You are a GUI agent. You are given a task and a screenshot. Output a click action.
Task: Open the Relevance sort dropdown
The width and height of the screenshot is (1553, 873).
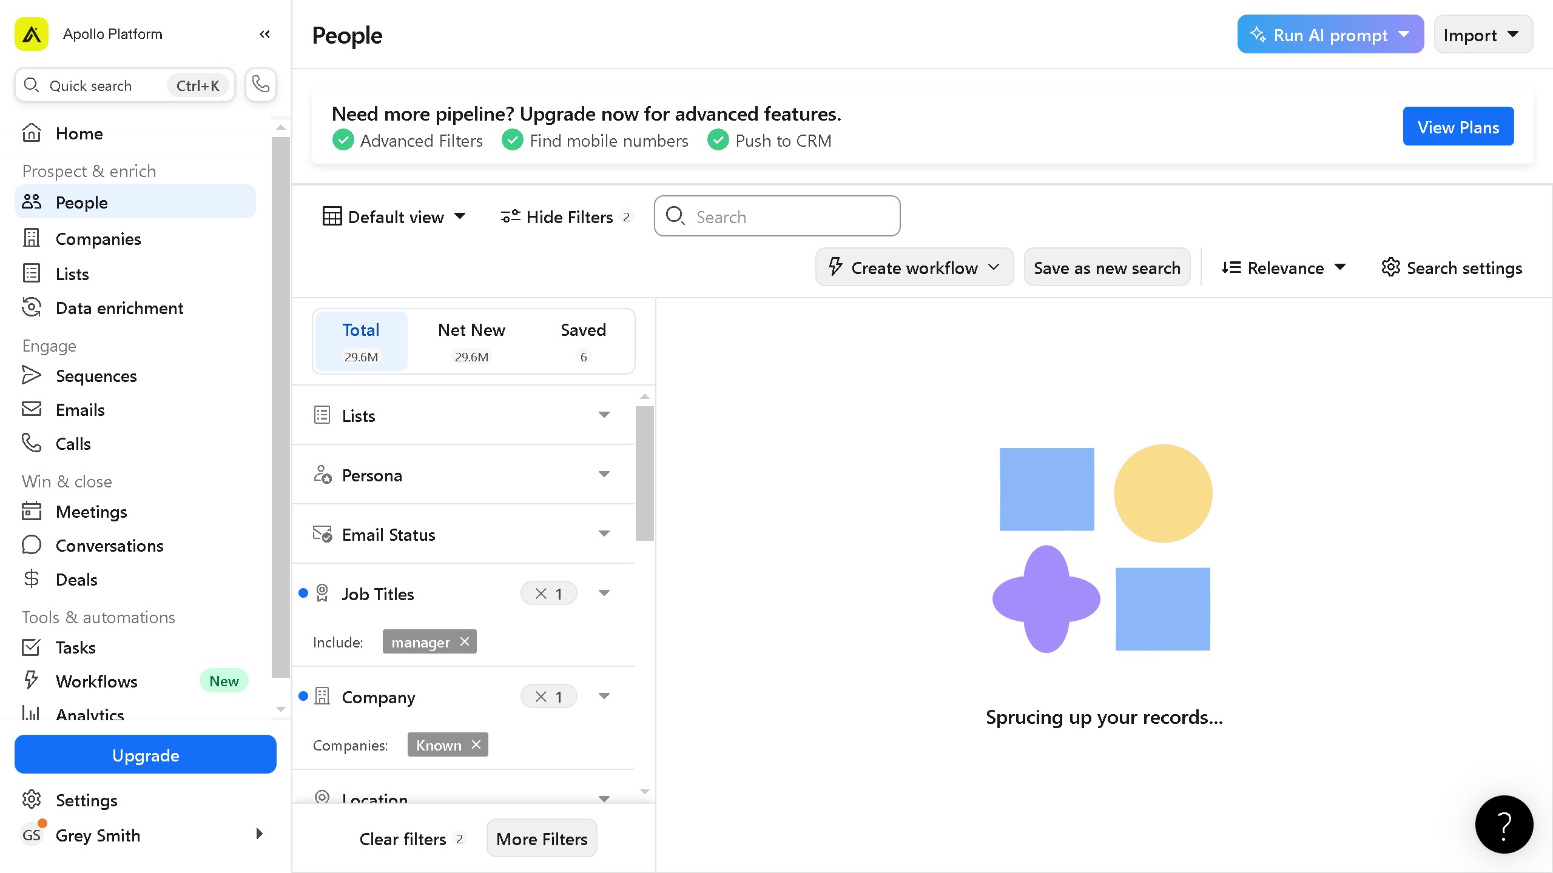[x=1284, y=268]
